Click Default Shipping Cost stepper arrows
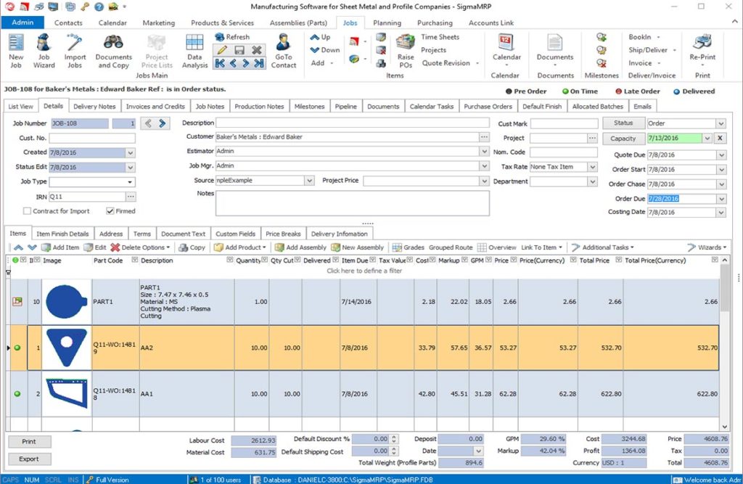The height and width of the screenshot is (484, 743). pyautogui.click(x=394, y=451)
